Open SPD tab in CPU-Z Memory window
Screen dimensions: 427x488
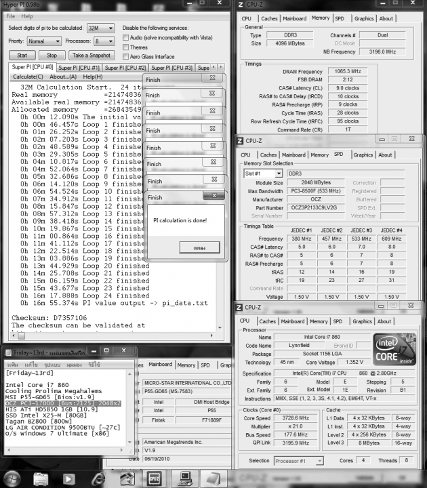(x=340, y=19)
